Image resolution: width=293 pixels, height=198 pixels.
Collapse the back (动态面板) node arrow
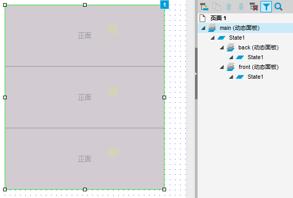click(222, 47)
